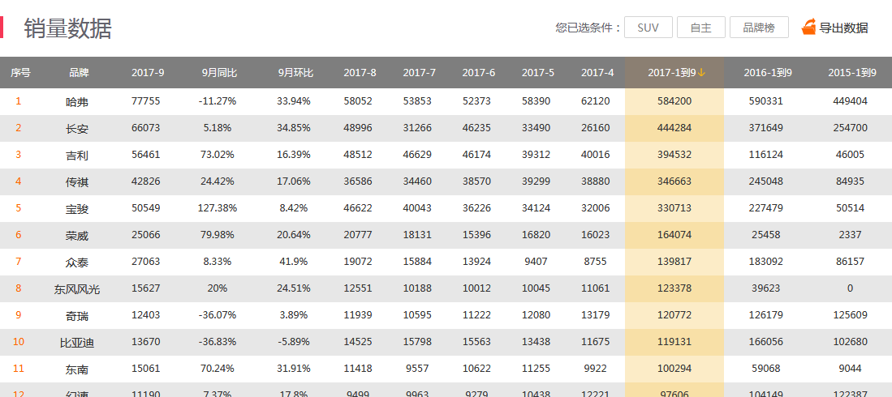Viewport: 892px width, 397px height.
Task: Click 东南's 2017-7 value 9557
Action: pyautogui.click(x=417, y=368)
